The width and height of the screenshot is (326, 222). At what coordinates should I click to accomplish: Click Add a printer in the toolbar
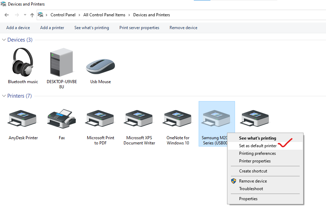click(52, 28)
